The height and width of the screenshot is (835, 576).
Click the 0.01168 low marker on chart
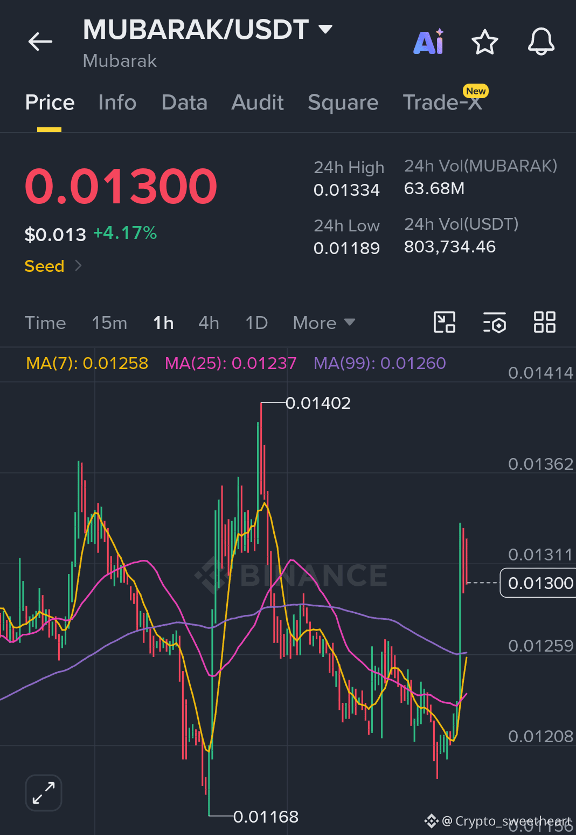(x=266, y=817)
